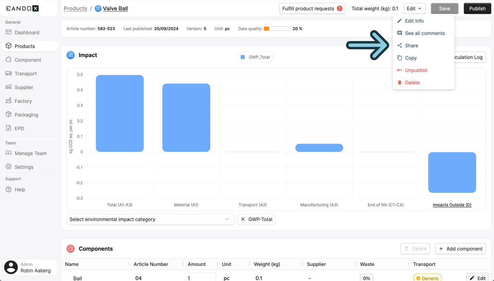Viewport: 494px width, 281px height.
Task: Open the environmental impact category selector
Action: 150,219
